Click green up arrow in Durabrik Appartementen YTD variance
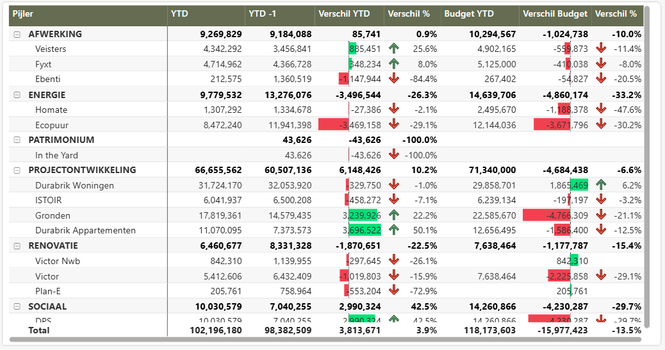The width and height of the screenshot is (665, 350). (393, 230)
